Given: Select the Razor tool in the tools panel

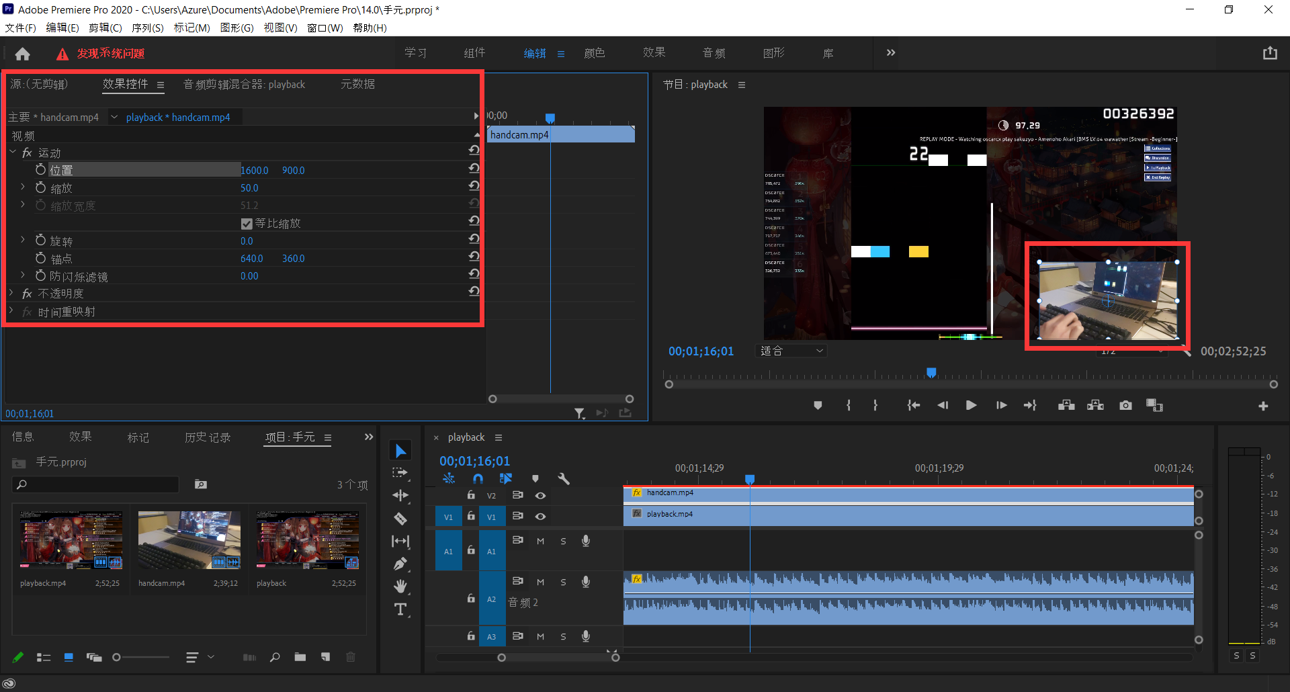Looking at the screenshot, I should [400, 519].
